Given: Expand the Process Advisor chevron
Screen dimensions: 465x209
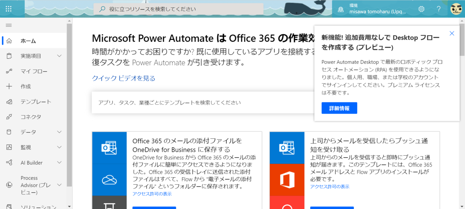Looking at the screenshot, I should (59, 185).
